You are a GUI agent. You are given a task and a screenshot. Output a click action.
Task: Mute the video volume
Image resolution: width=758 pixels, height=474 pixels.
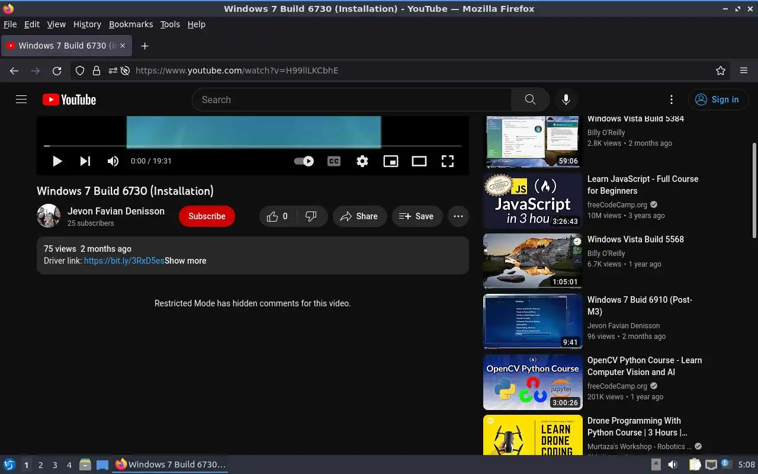[x=113, y=161]
